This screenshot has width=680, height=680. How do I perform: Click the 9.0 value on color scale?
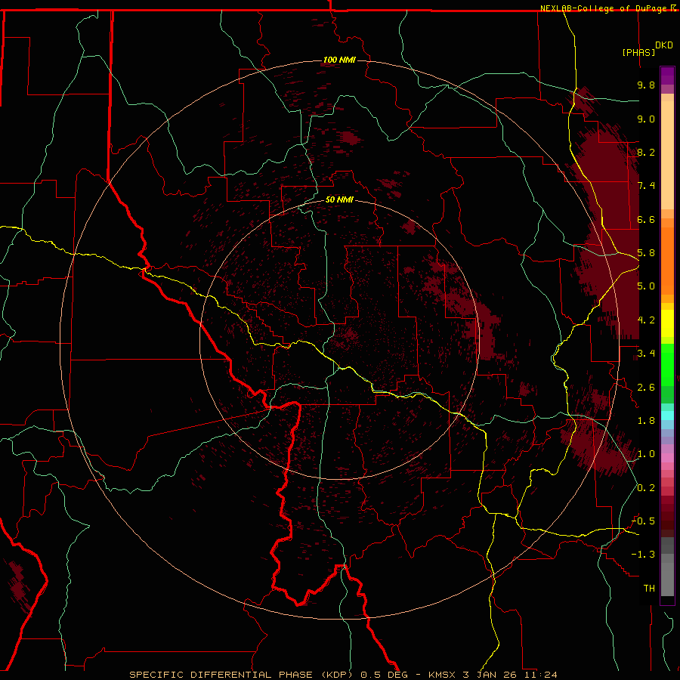click(x=646, y=119)
